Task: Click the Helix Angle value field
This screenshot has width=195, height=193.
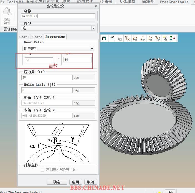Action: 47,90
